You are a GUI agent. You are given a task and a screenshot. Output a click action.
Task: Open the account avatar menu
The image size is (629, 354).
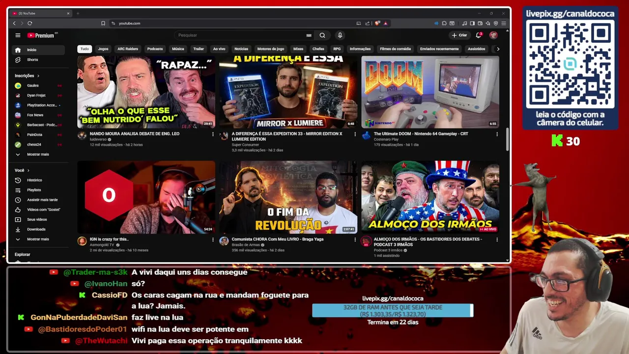pos(493,35)
